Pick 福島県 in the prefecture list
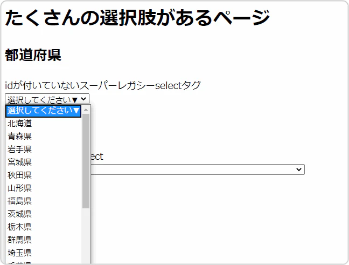 pyautogui.click(x=44, y=201)
